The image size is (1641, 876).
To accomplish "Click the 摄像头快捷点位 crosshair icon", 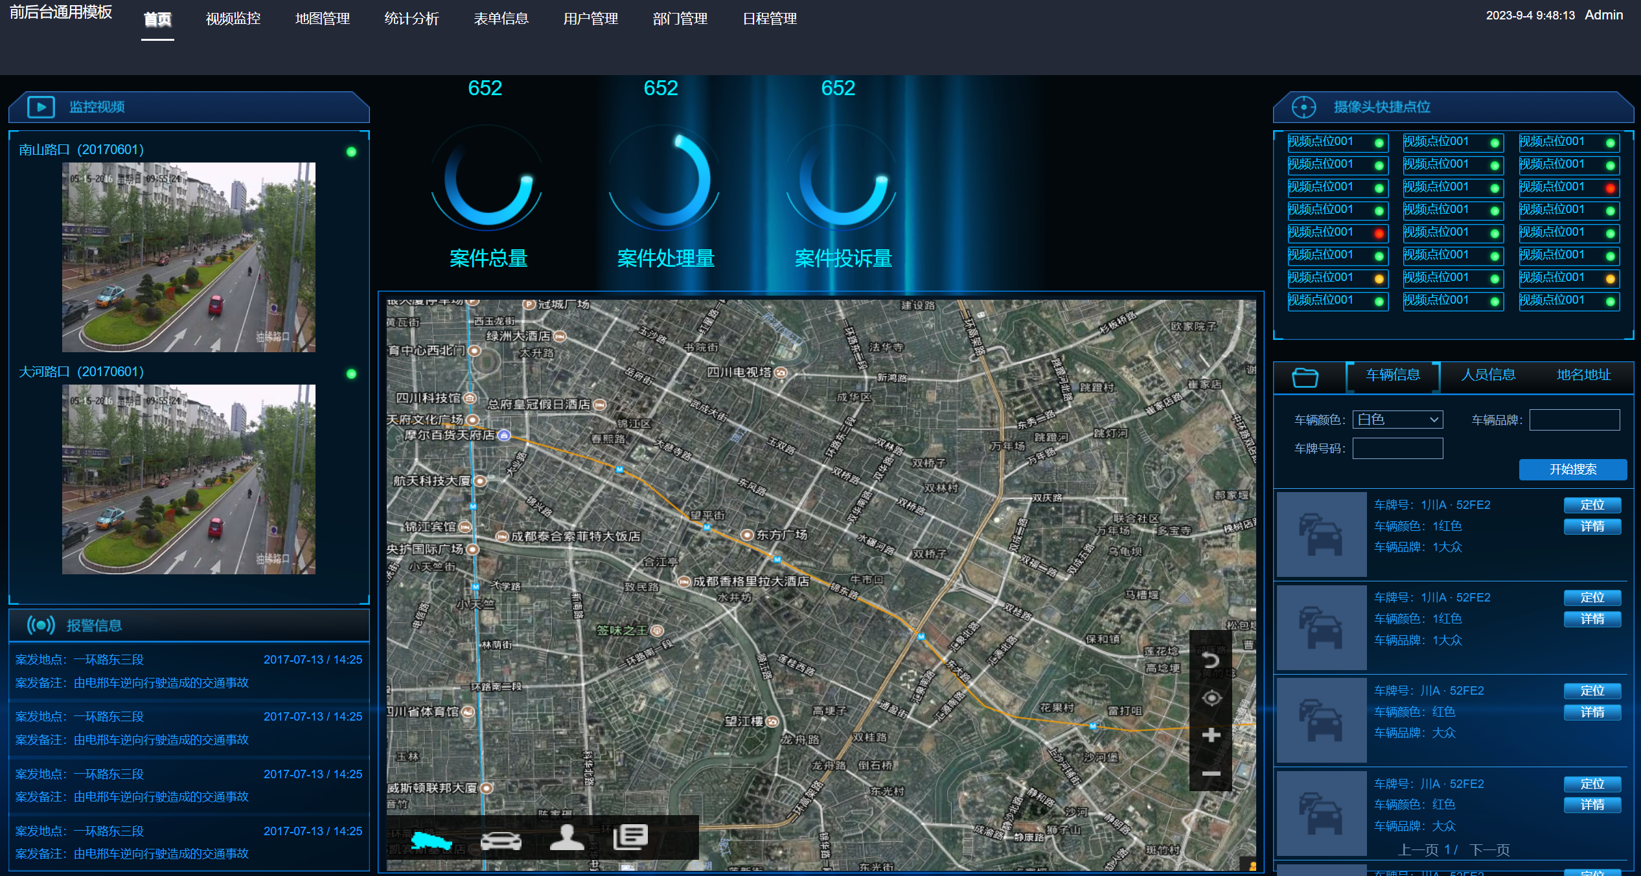I will (1303, 107).
